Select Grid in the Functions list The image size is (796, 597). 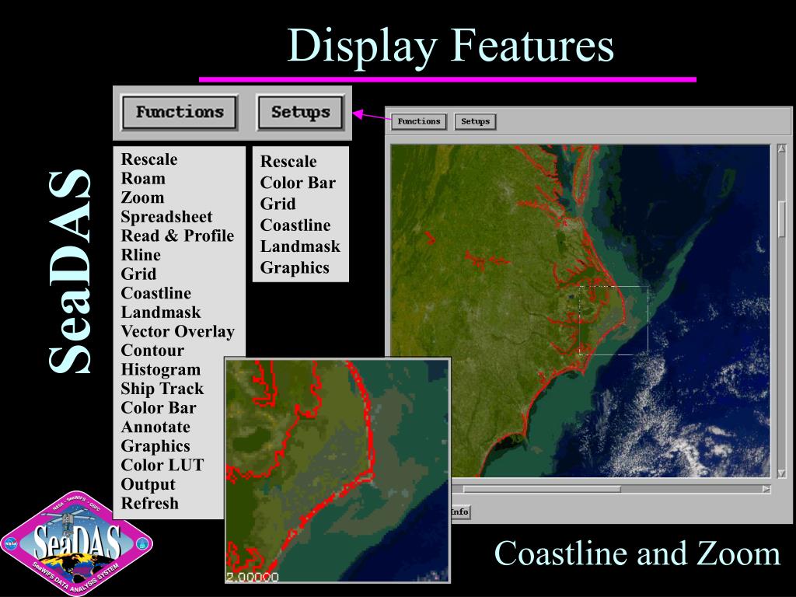[138, 274]
